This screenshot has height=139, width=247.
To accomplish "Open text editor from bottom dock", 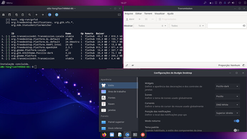I will click(120, 135).
